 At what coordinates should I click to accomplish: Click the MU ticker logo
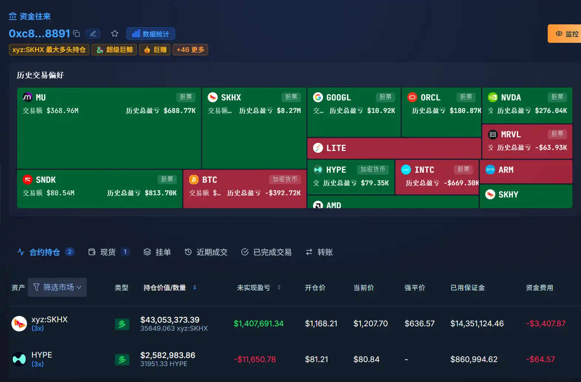coord(27,97)
